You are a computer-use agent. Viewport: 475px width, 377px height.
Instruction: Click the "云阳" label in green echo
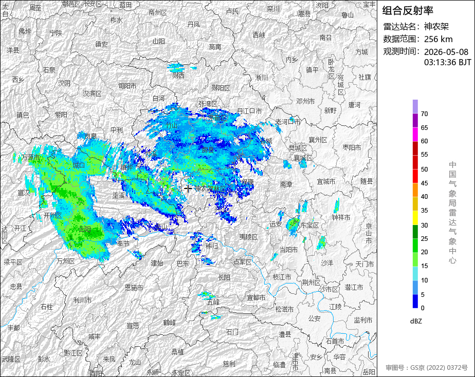(x=85, y=229)
